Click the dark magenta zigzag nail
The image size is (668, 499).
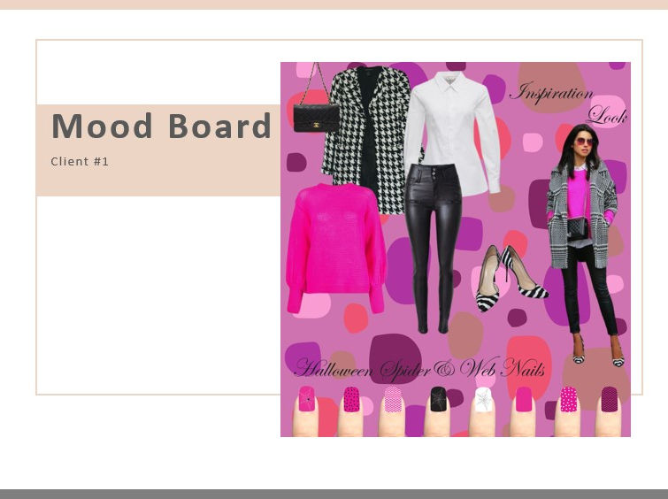tap(610, 399)
